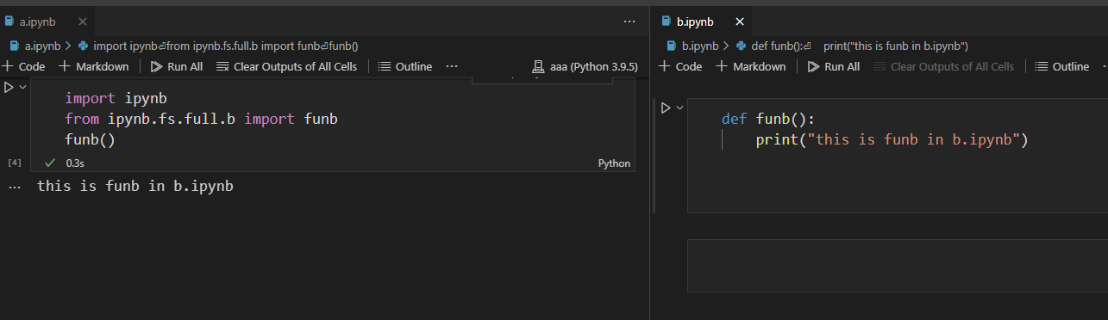This screenshot has height=320, width=1108.
Task: Expand run options for b.ipynb cell
Action: (x=680, y=108)
